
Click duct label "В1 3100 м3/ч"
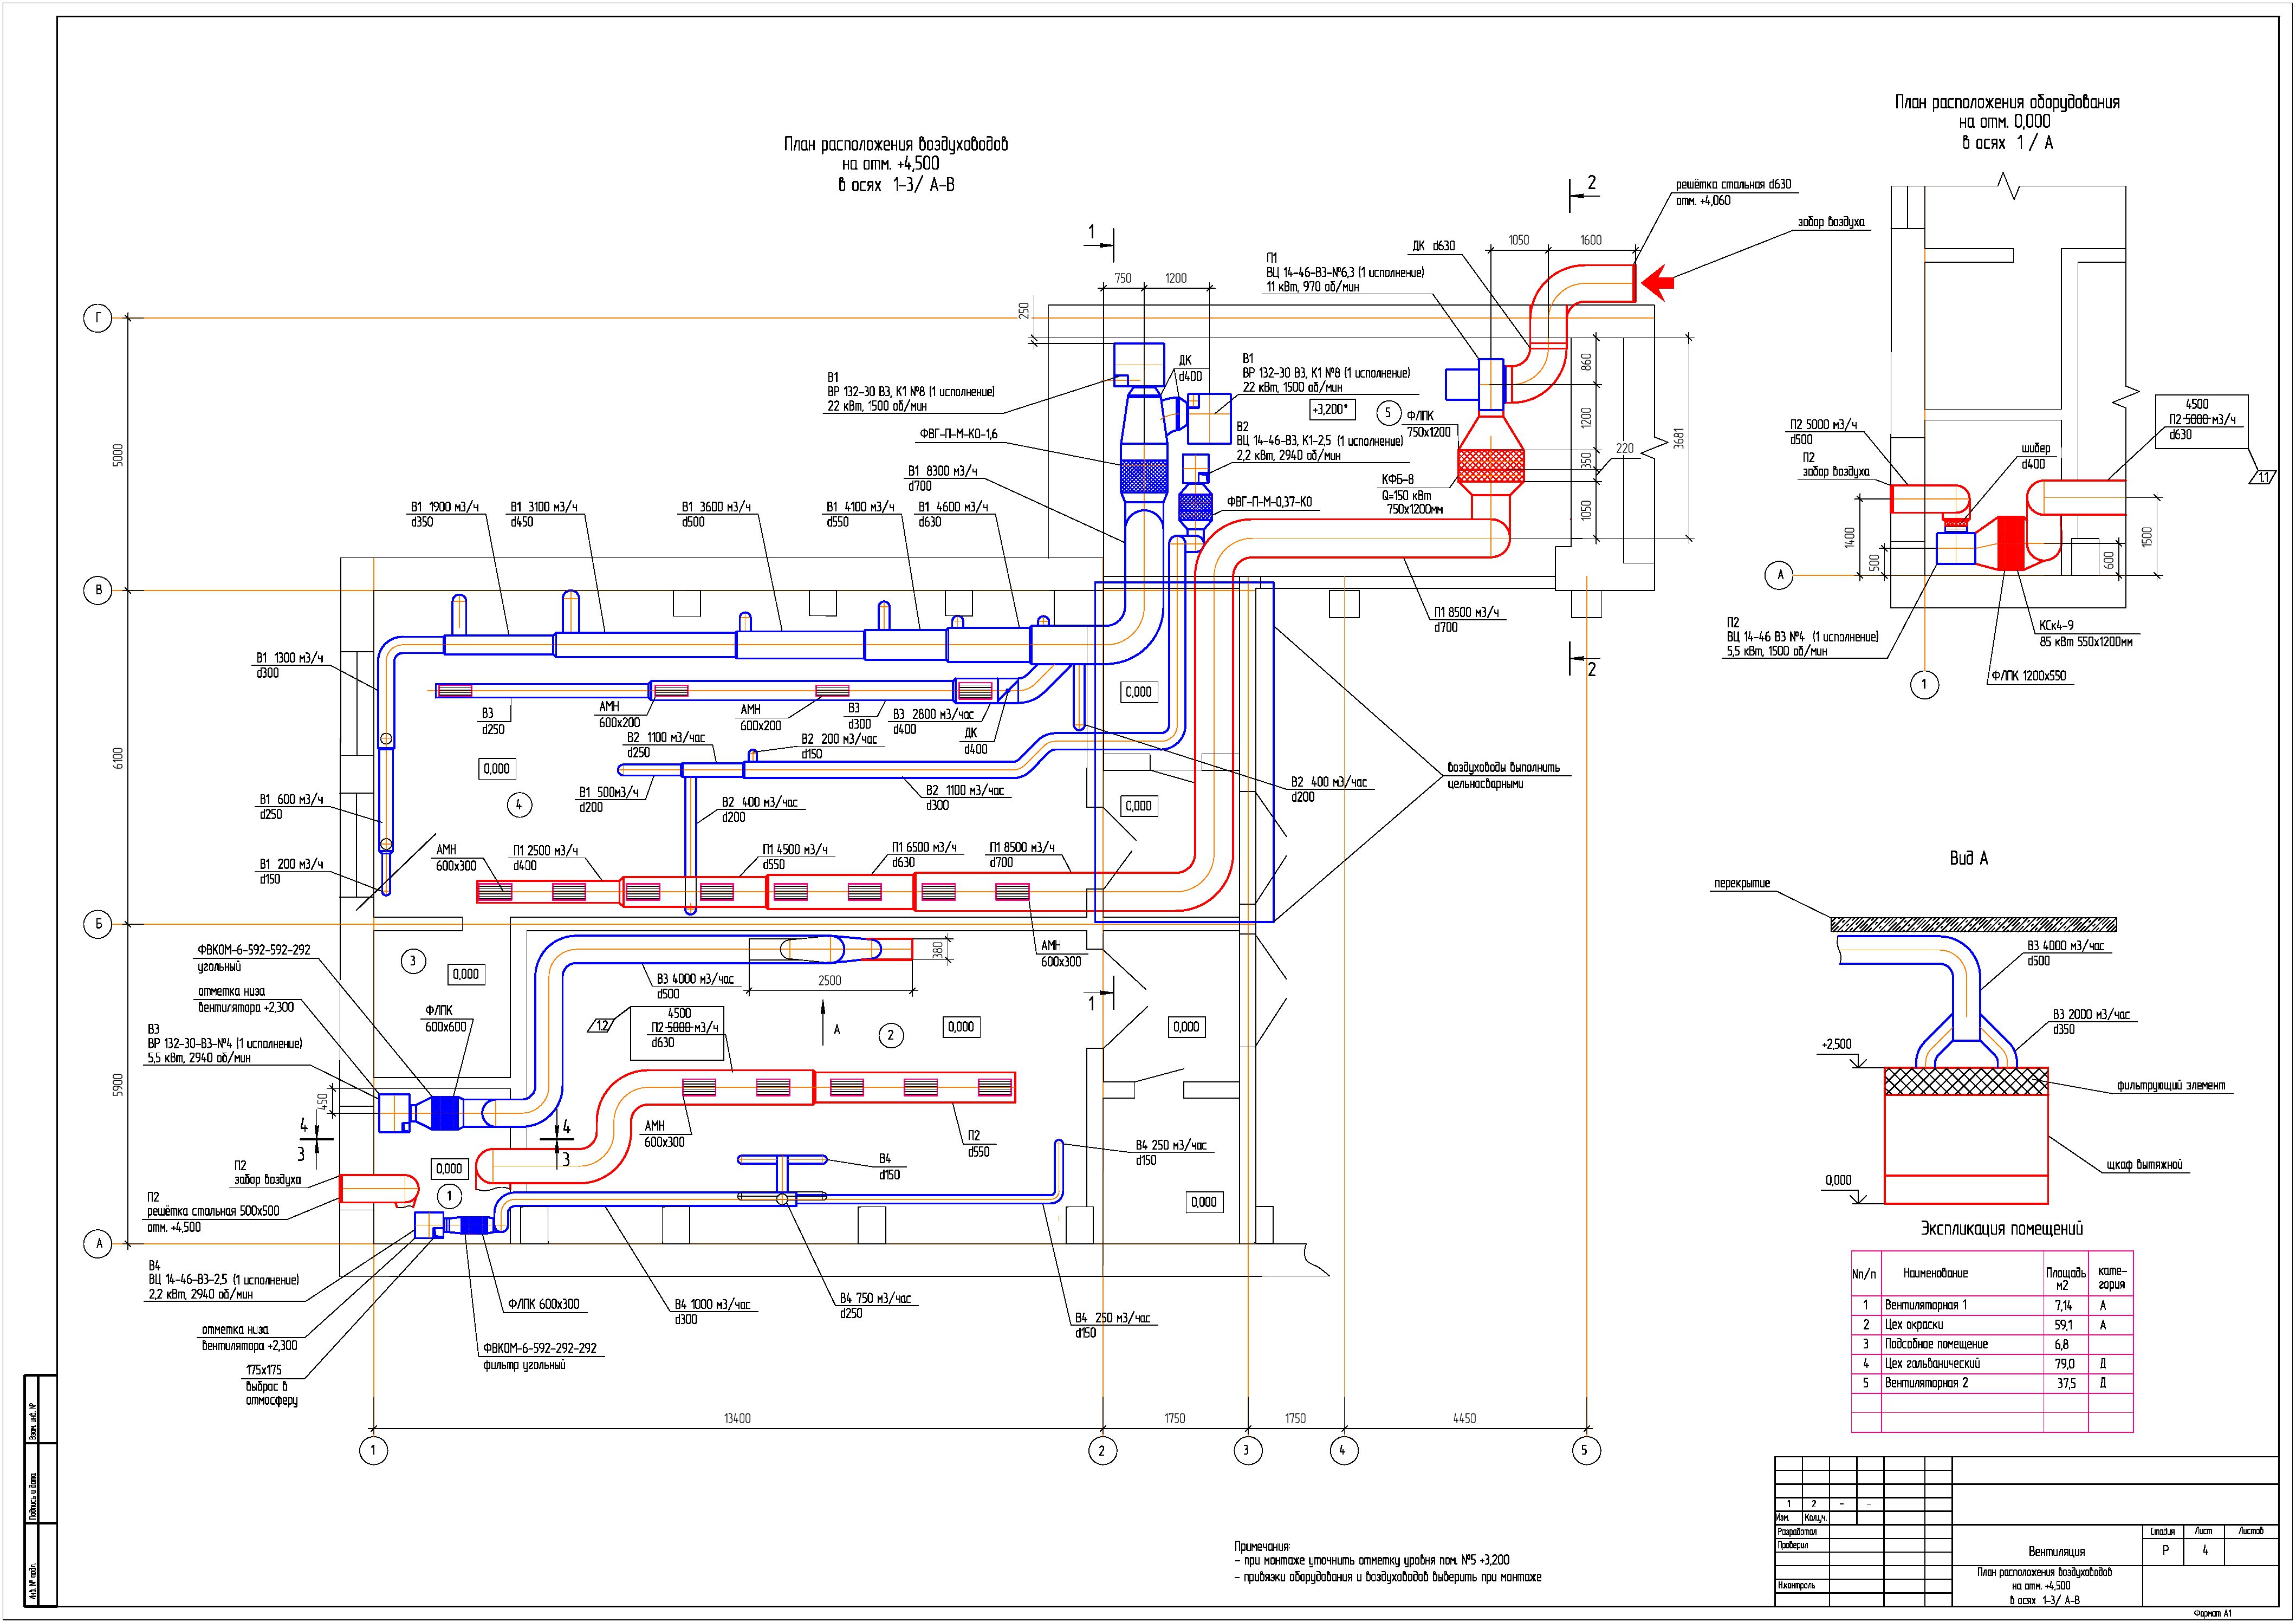[x=544, y=507]
